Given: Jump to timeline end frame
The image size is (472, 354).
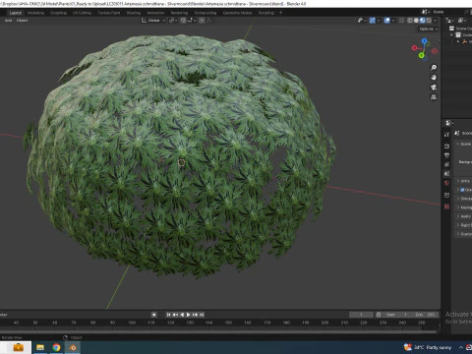Looking at the screenshot, I should pos(202,315).
